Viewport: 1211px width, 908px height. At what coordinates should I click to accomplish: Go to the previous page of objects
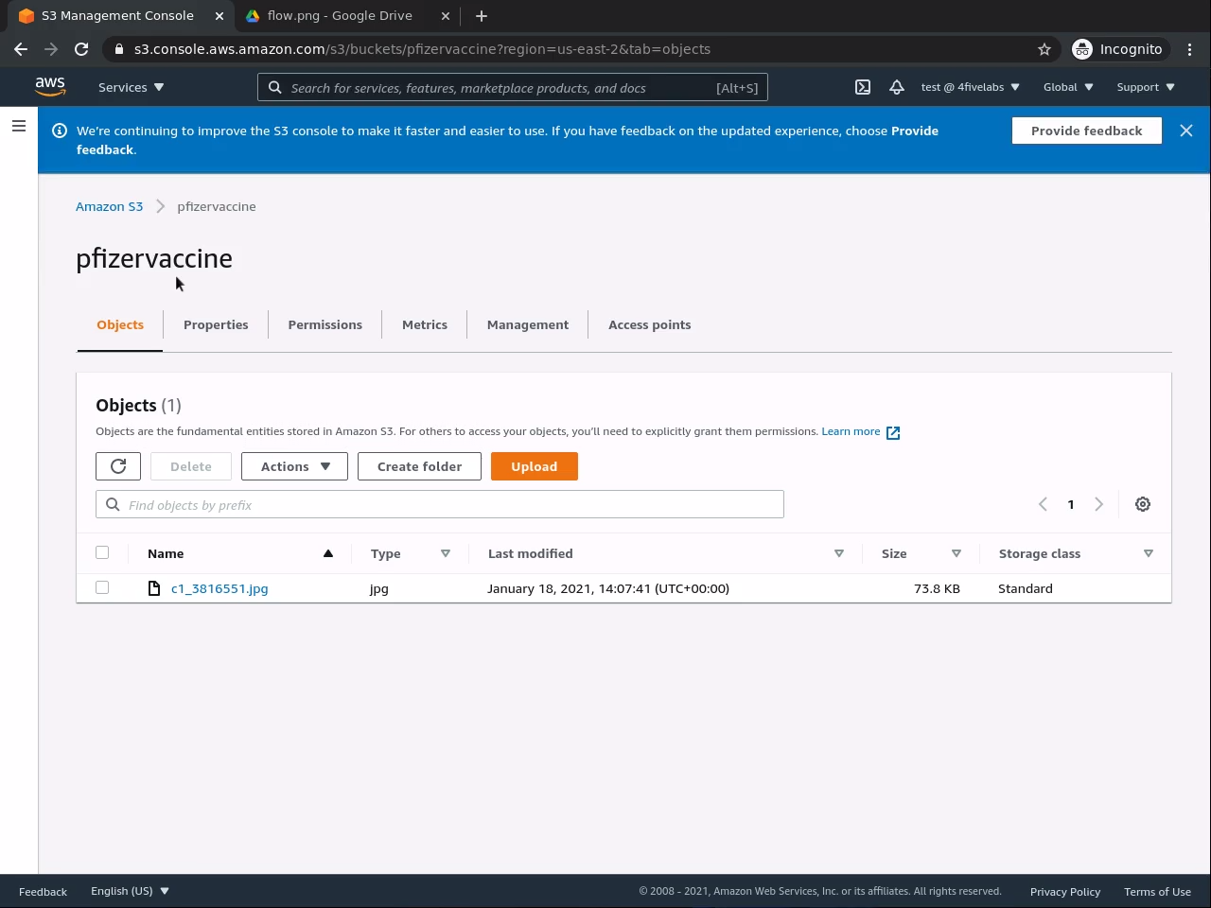pyautogui.click(x=1043, y=504)
